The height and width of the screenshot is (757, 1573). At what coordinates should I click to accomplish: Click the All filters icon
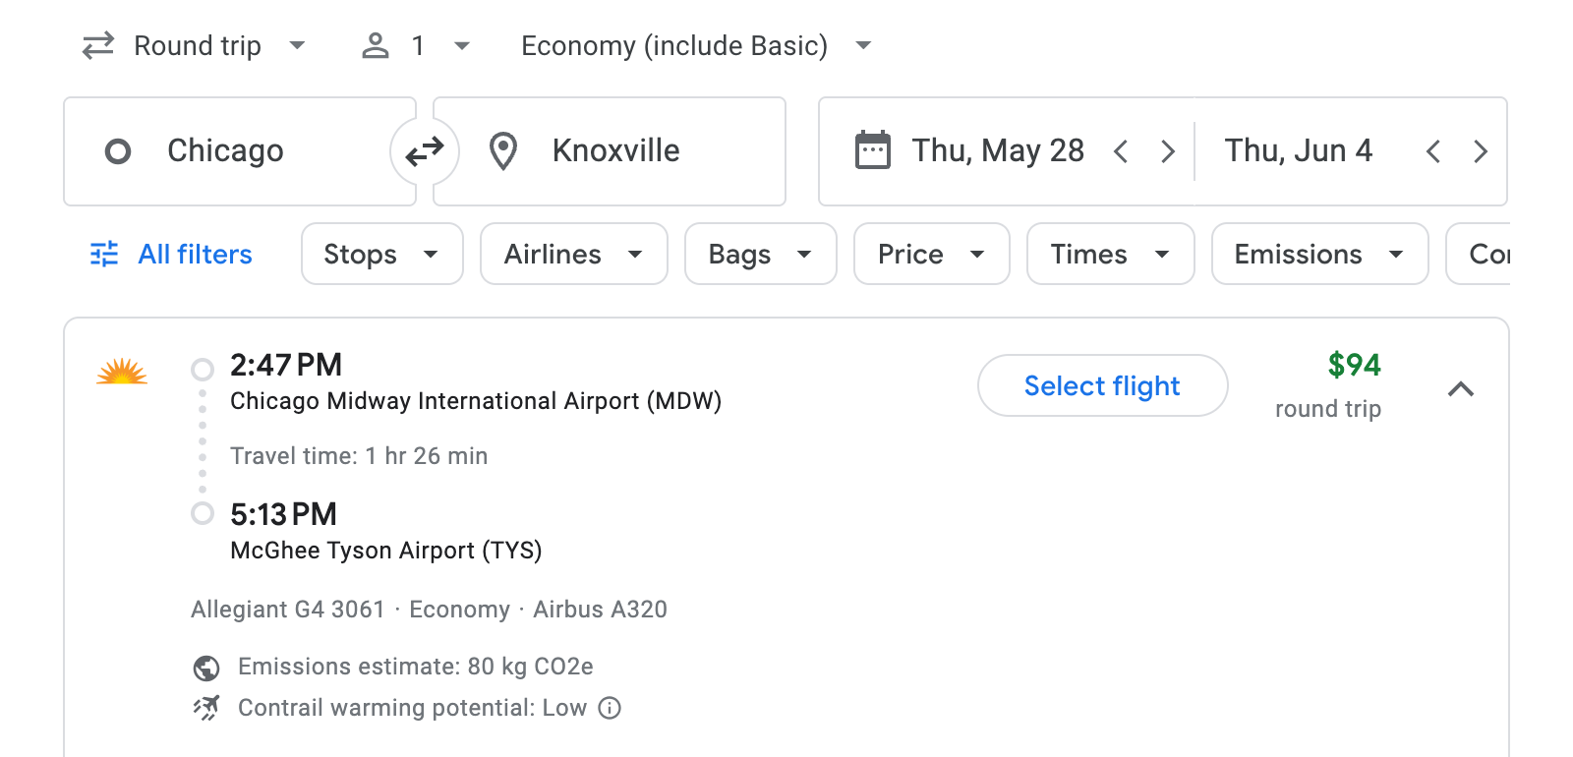point(103,254)
